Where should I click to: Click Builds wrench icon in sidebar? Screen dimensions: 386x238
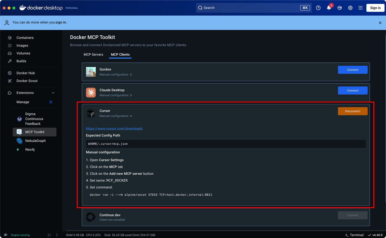(x=10, y=61)
